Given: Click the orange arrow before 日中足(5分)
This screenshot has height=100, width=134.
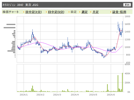Looking at the screenshot, I should click(x=46, y=12).
